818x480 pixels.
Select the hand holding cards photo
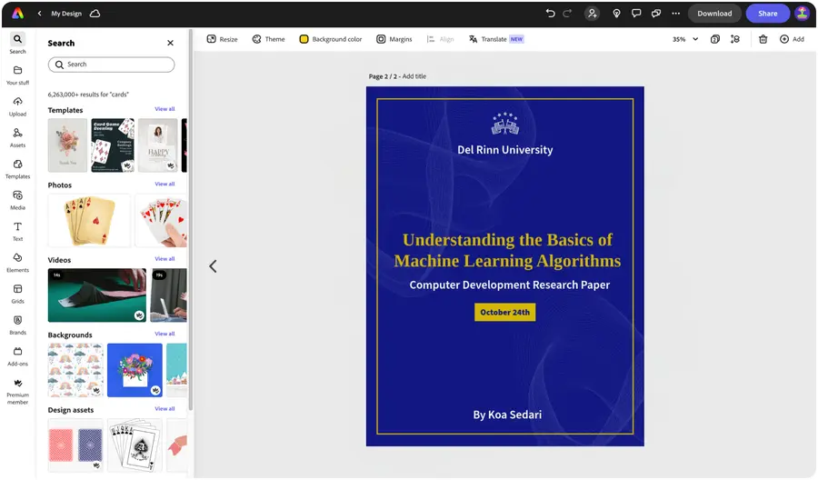point(161,220)
